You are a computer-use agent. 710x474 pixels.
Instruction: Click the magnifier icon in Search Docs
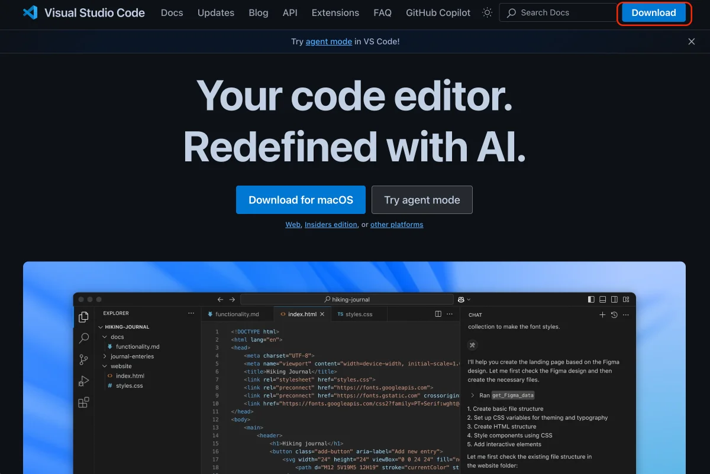point(511,12)
